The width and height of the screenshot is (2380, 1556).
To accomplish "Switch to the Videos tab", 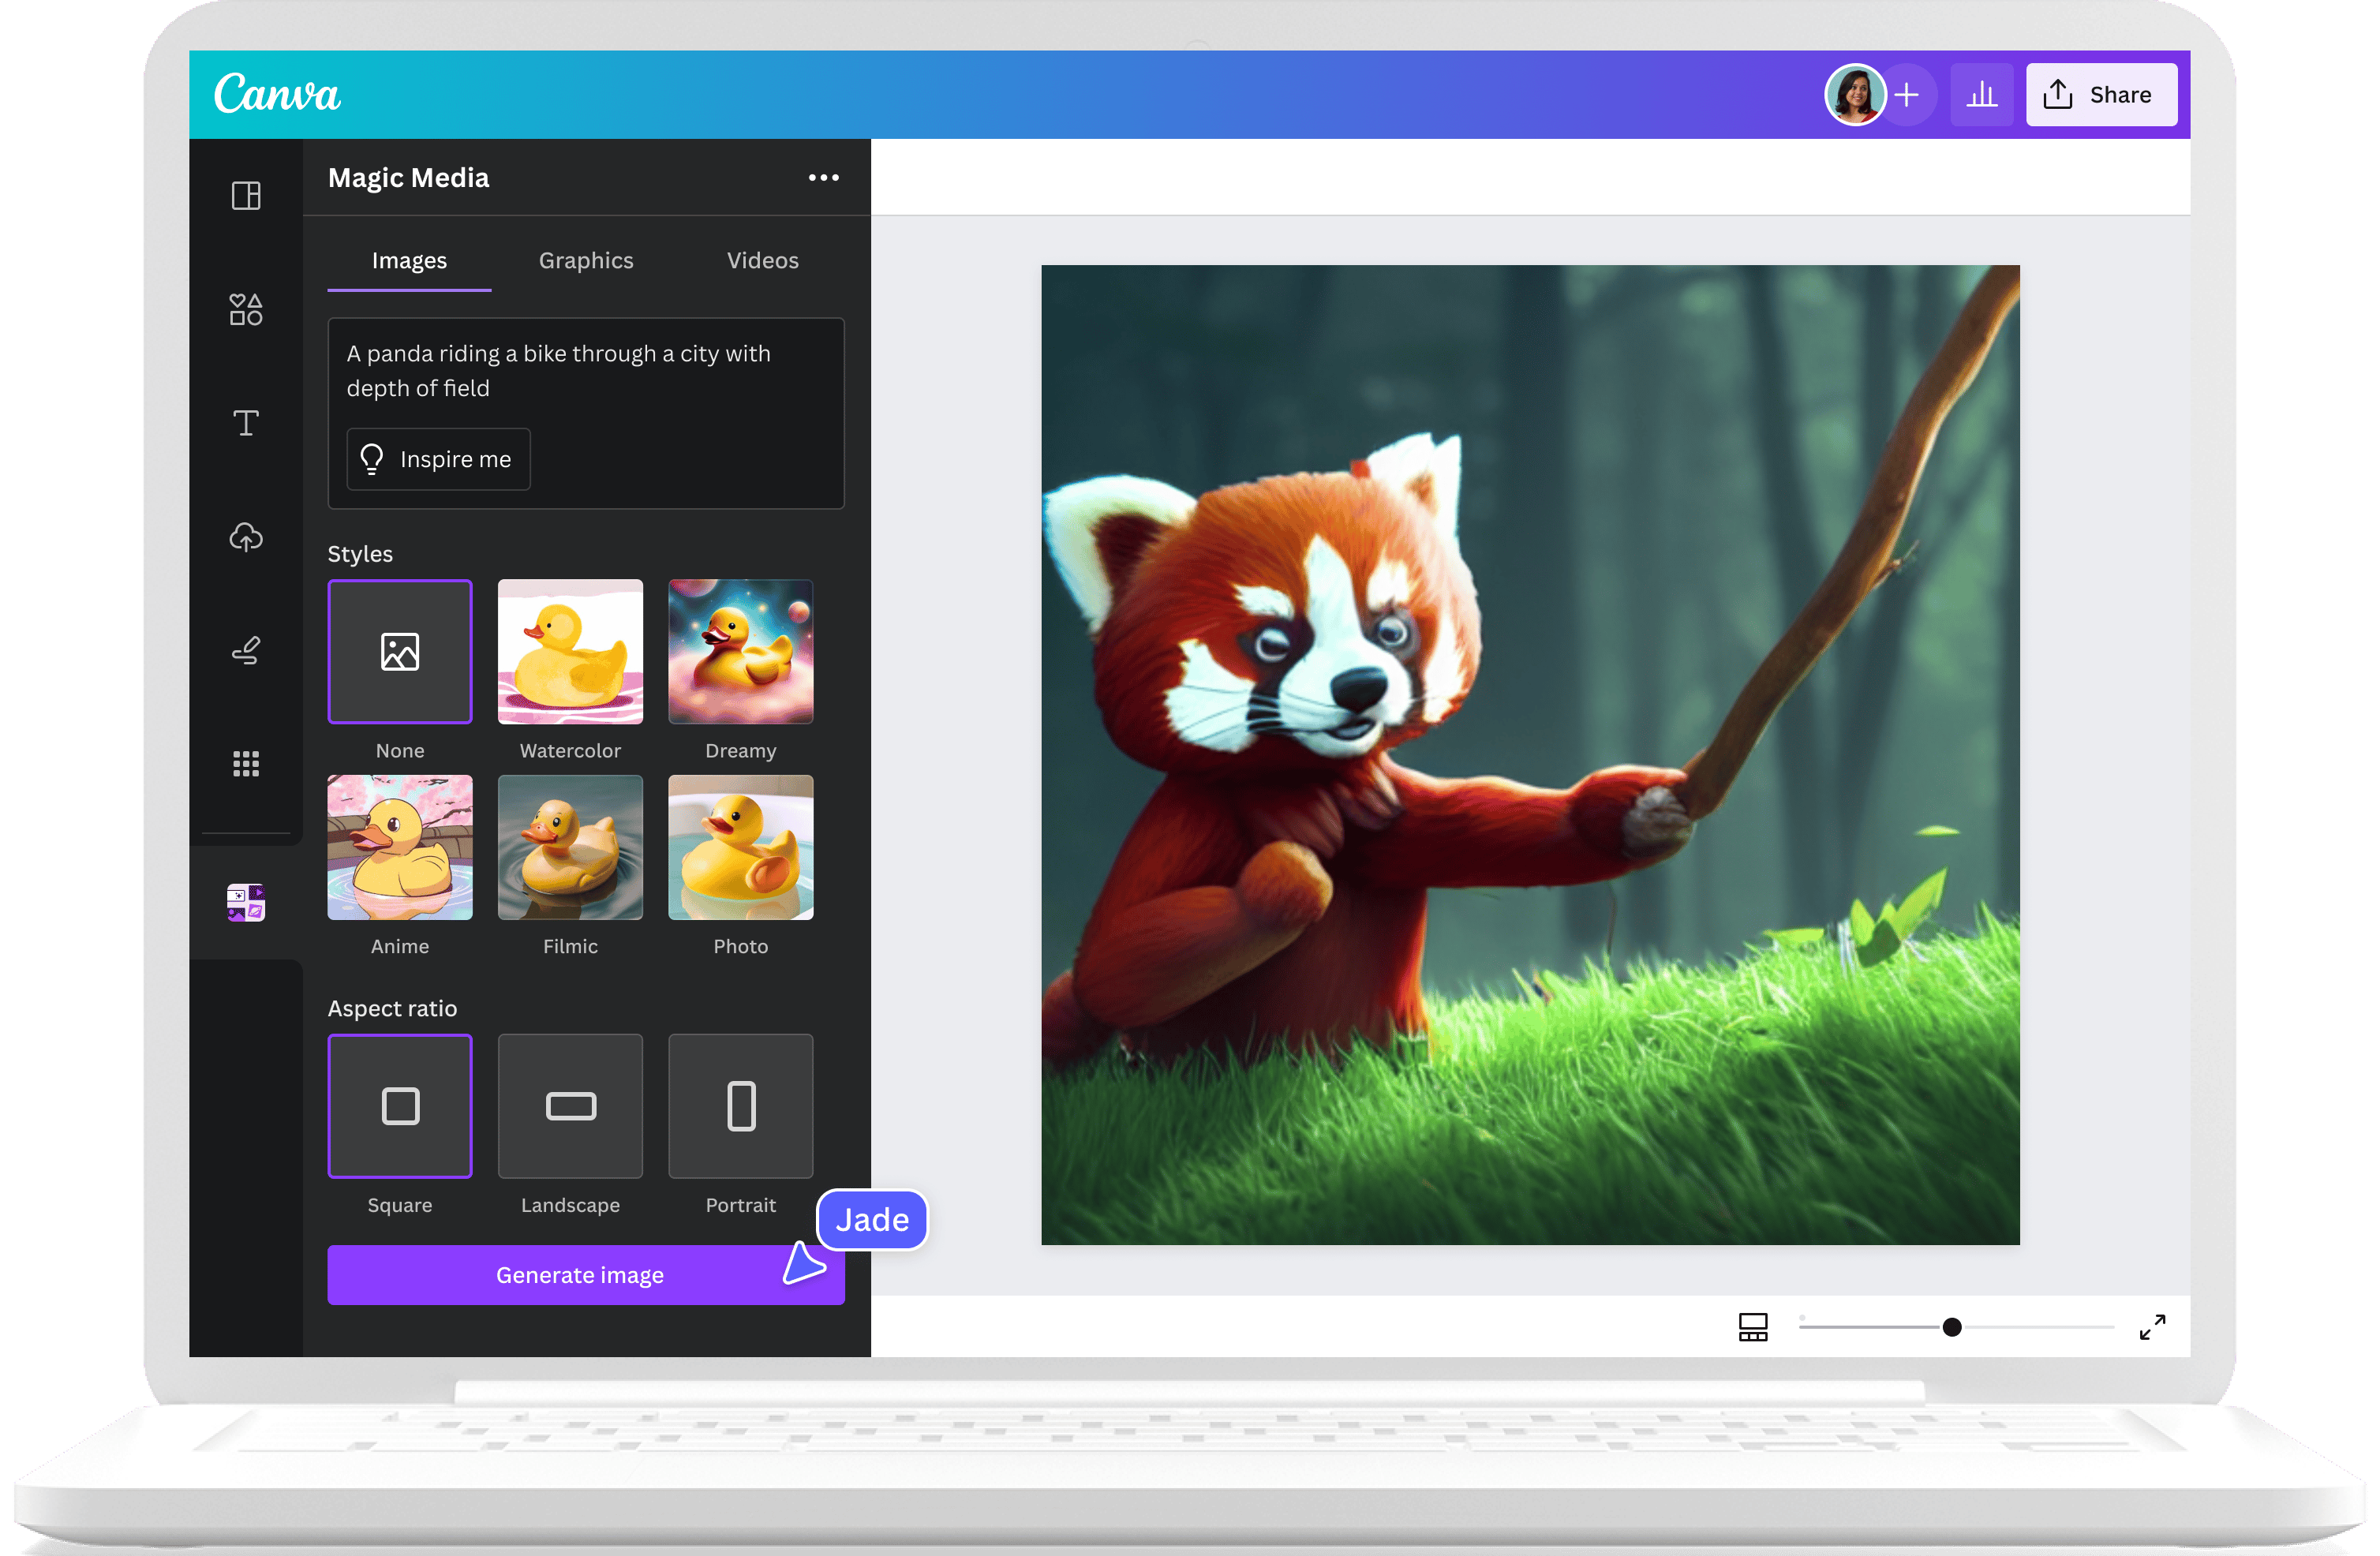I will (762, 261).
